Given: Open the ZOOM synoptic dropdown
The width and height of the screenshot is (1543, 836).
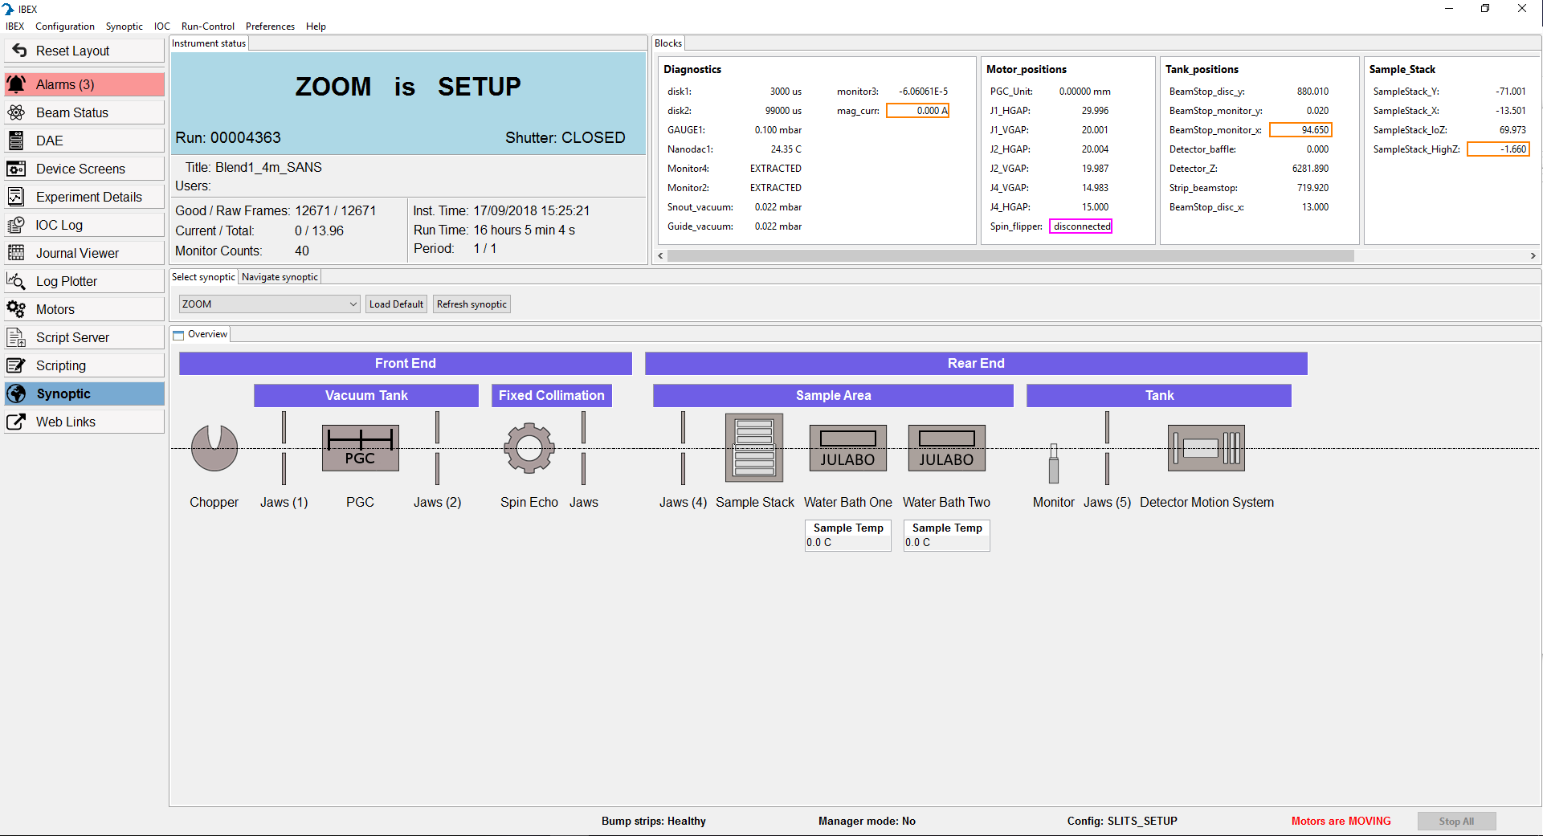Looking at the screenshot, I should (269, 304).
